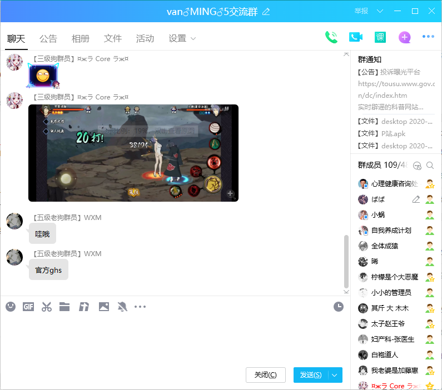
Task: Select member 心理健康咨询处
Action: (x=396, y=184)
